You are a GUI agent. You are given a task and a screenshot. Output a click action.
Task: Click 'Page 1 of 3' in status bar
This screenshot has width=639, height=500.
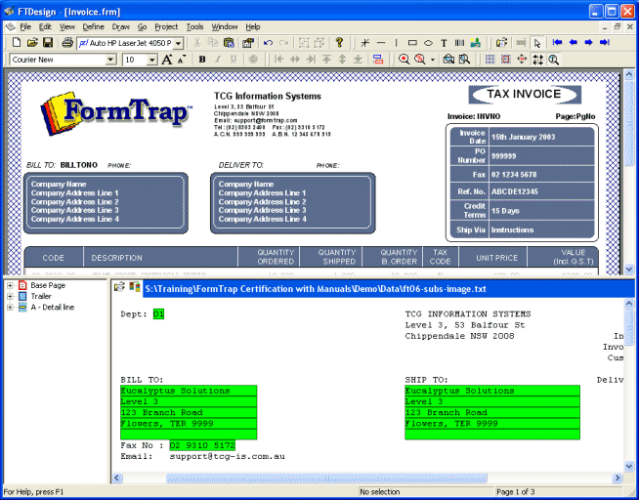(x=516, y=492)
